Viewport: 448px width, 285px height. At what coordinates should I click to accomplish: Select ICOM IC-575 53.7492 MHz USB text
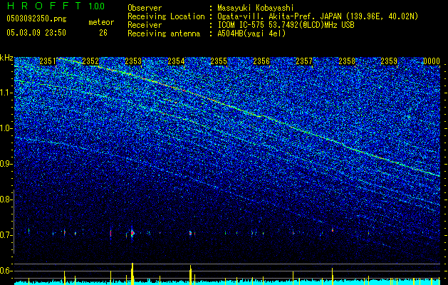[286, 25]
